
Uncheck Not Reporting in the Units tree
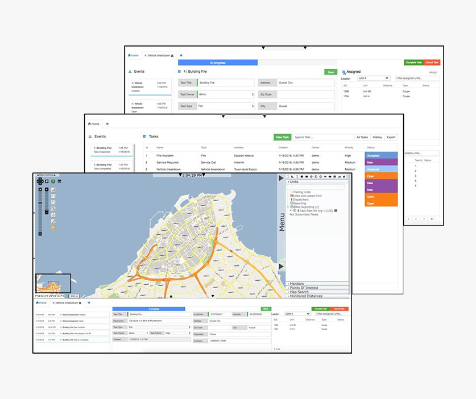pos(291,207)
